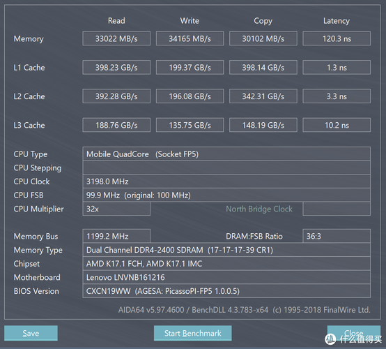Click the L1 Cache Latency value 1.3 ns
Viewport: 386px width, 349px height.
(x=337, y=67)
